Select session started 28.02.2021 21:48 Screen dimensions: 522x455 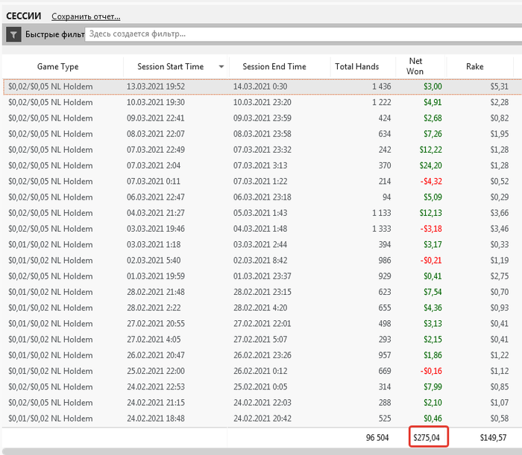[262, 292]
